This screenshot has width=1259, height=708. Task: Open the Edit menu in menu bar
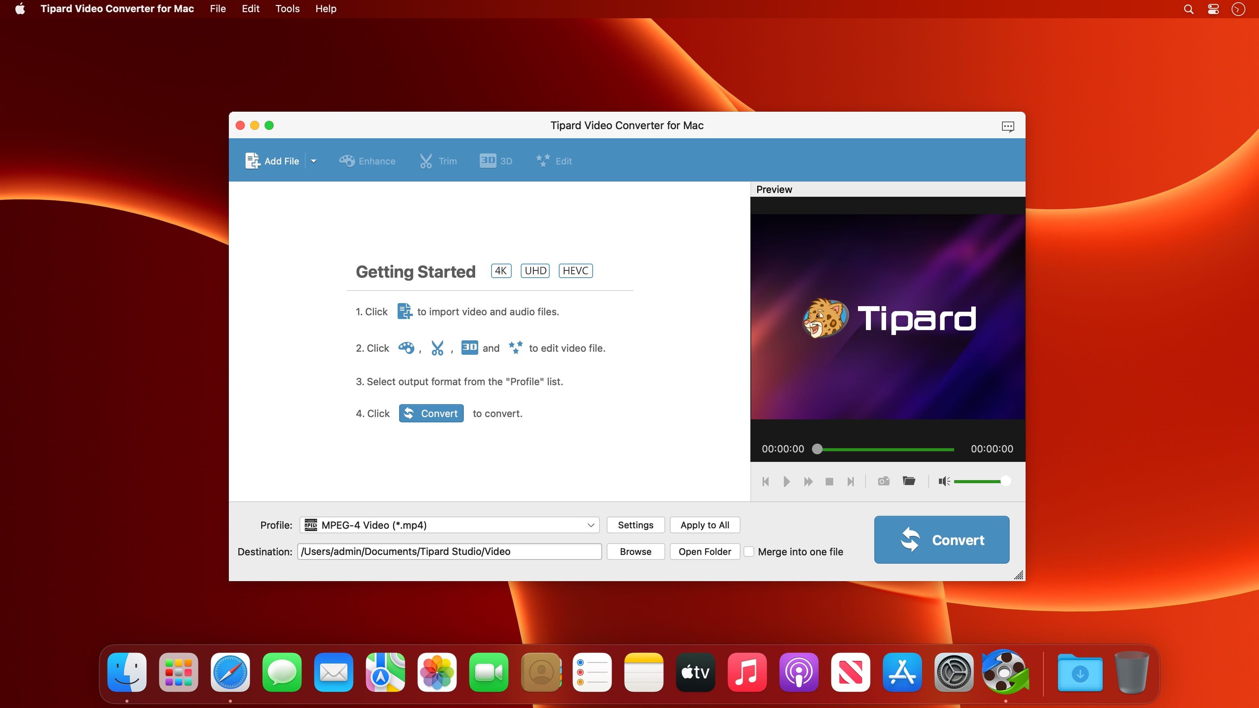coord(250,9)
